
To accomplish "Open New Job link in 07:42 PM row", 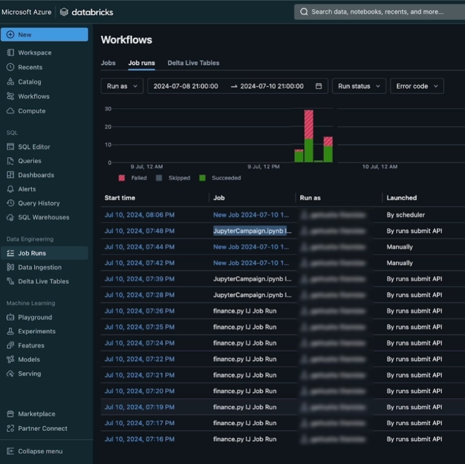I will coord(251,263).
